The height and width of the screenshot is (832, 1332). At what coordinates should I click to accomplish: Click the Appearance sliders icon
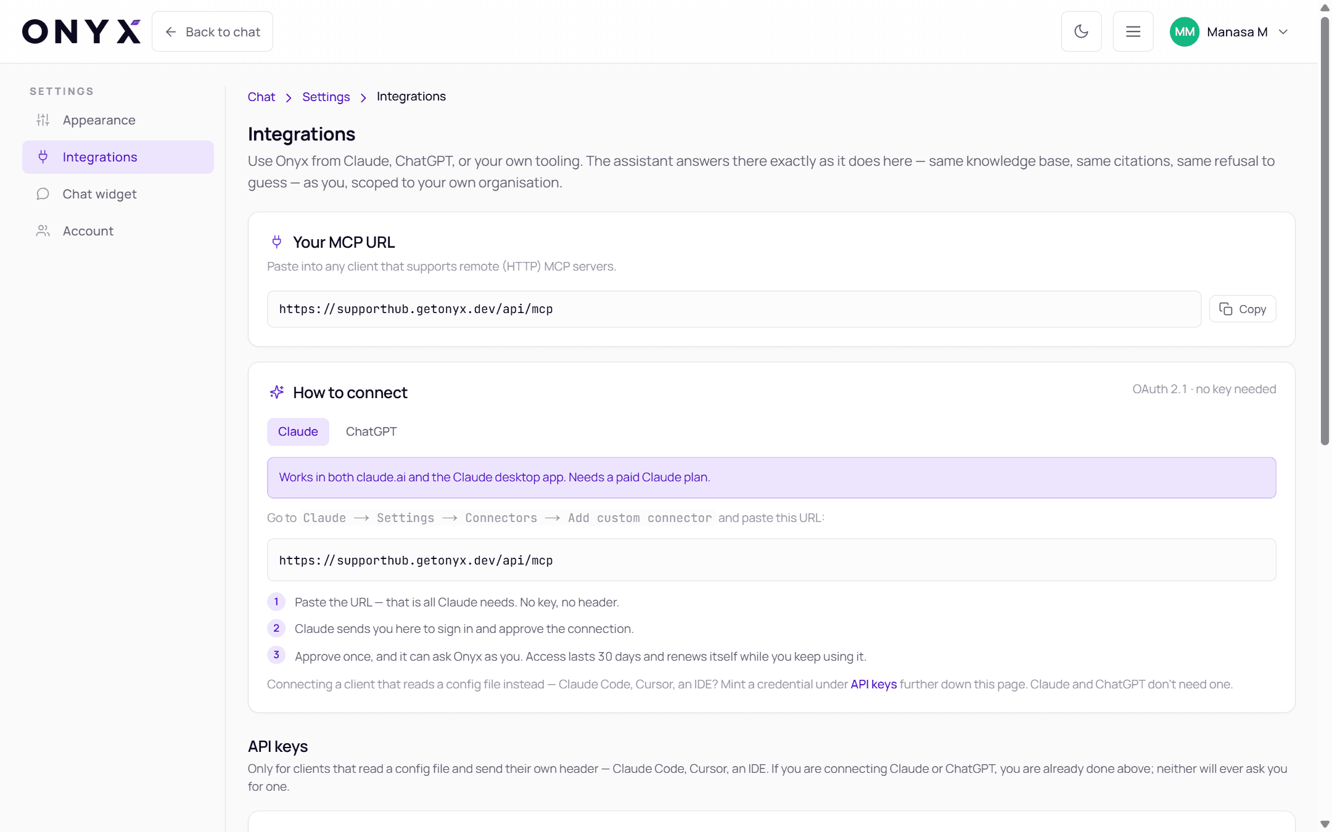(43, 120)
